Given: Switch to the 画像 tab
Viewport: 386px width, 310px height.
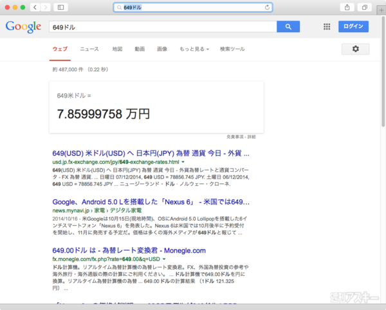Looking at the screenshot, I should click(162, 49).
